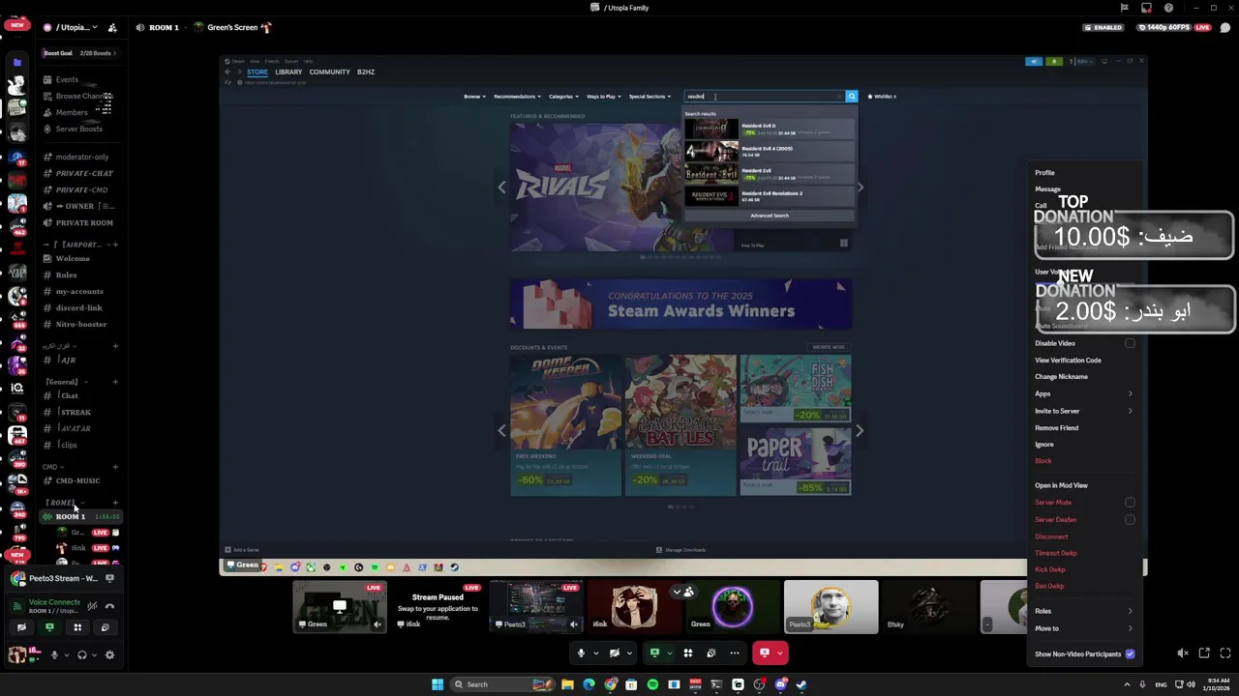This screenshot has width=1239, height=696.
Task: Open Discord inbox icon in title bar
Action: [x=1146, y=8]
